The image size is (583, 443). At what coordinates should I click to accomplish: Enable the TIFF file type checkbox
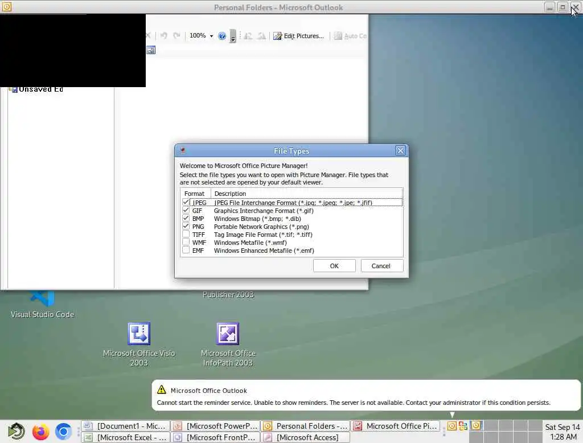[x=186, y=235]
